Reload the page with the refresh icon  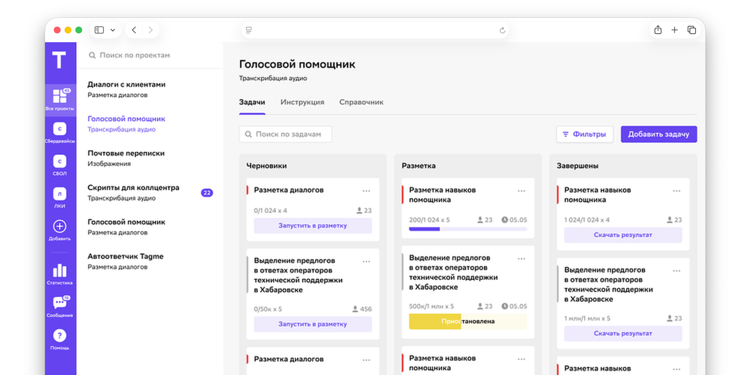(502, 30)
